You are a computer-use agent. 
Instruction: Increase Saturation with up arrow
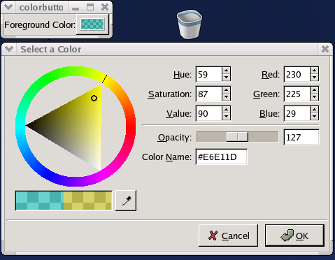226,90
